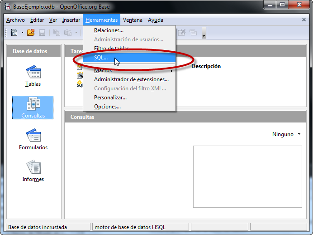Image resolution: width=313 pixels, height=235 pixels.
Task: Click the empty preview box under Ninguno
Action: pyautogui.click(x=247, y=176)
